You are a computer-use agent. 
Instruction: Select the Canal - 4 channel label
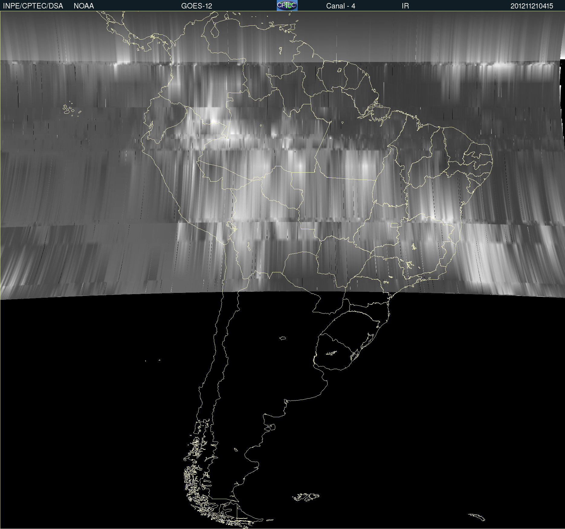click(x=341, y=6)
